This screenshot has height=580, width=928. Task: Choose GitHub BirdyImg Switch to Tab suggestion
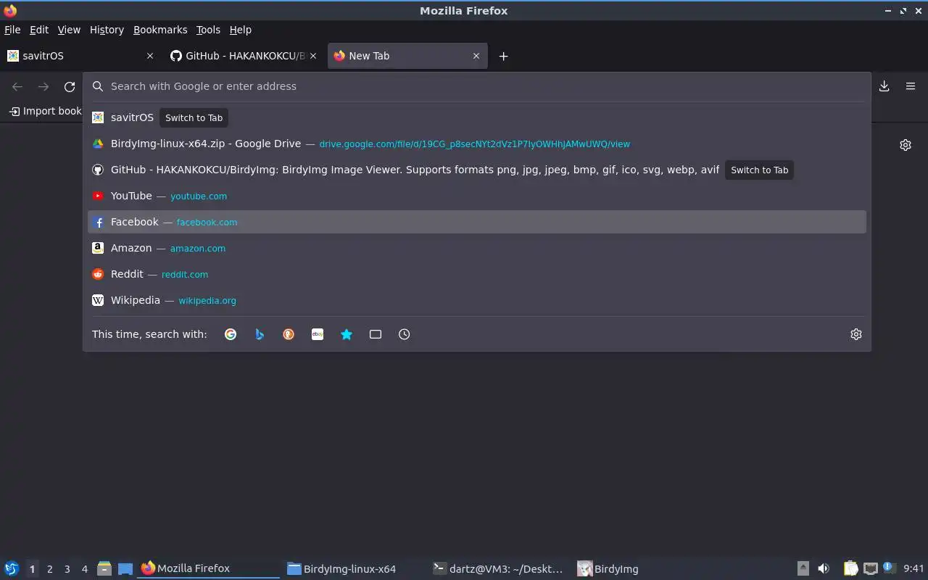click(x=477, y=170)
